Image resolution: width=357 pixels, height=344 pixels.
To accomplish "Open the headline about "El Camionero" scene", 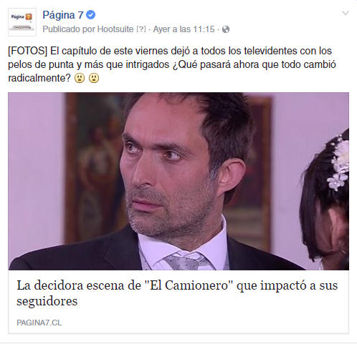I will pyautogui.click(x=177, y=293).
